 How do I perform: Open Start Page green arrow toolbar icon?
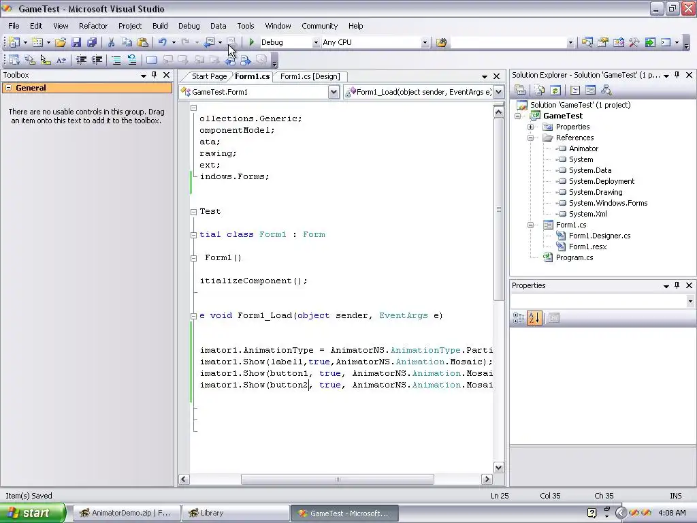pos(650,42)
